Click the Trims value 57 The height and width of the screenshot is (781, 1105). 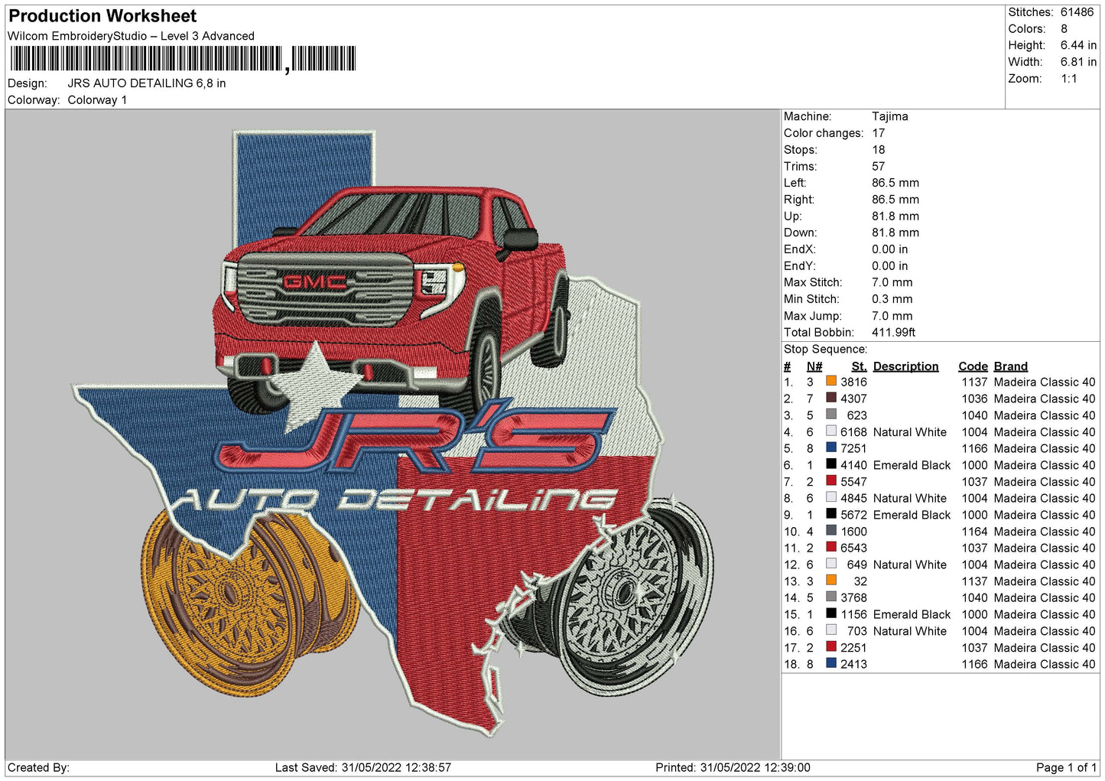coord(878,166)
